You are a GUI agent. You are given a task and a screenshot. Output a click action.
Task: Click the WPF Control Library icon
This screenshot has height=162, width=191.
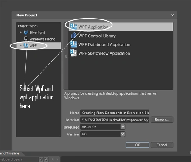point(73,36)
